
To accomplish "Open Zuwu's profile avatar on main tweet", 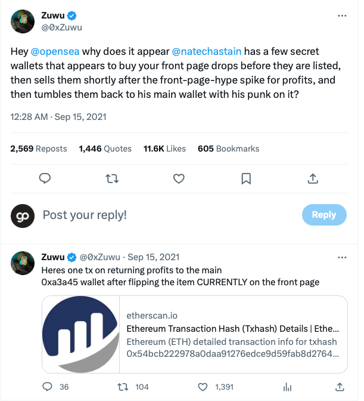I will tap(21, 21).
